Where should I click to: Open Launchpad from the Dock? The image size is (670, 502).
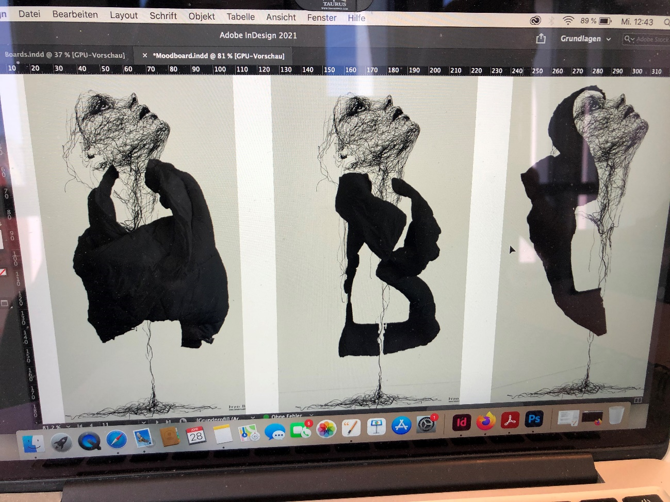(x=62, y=442)
